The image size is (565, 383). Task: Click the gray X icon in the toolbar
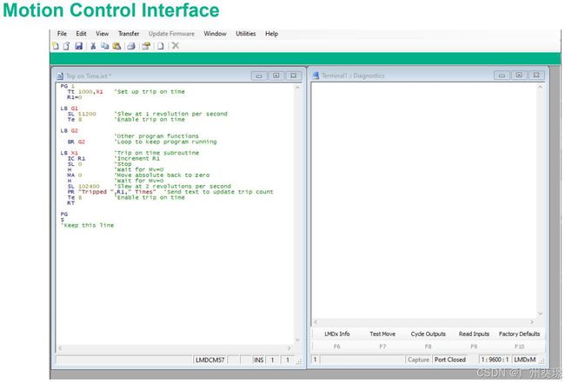click(176, 46)
